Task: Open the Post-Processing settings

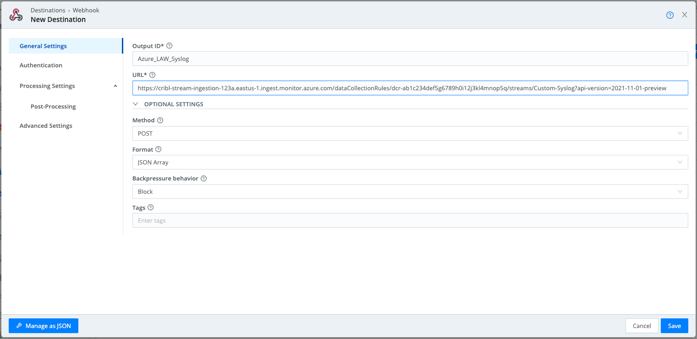Action: point(53,106)
